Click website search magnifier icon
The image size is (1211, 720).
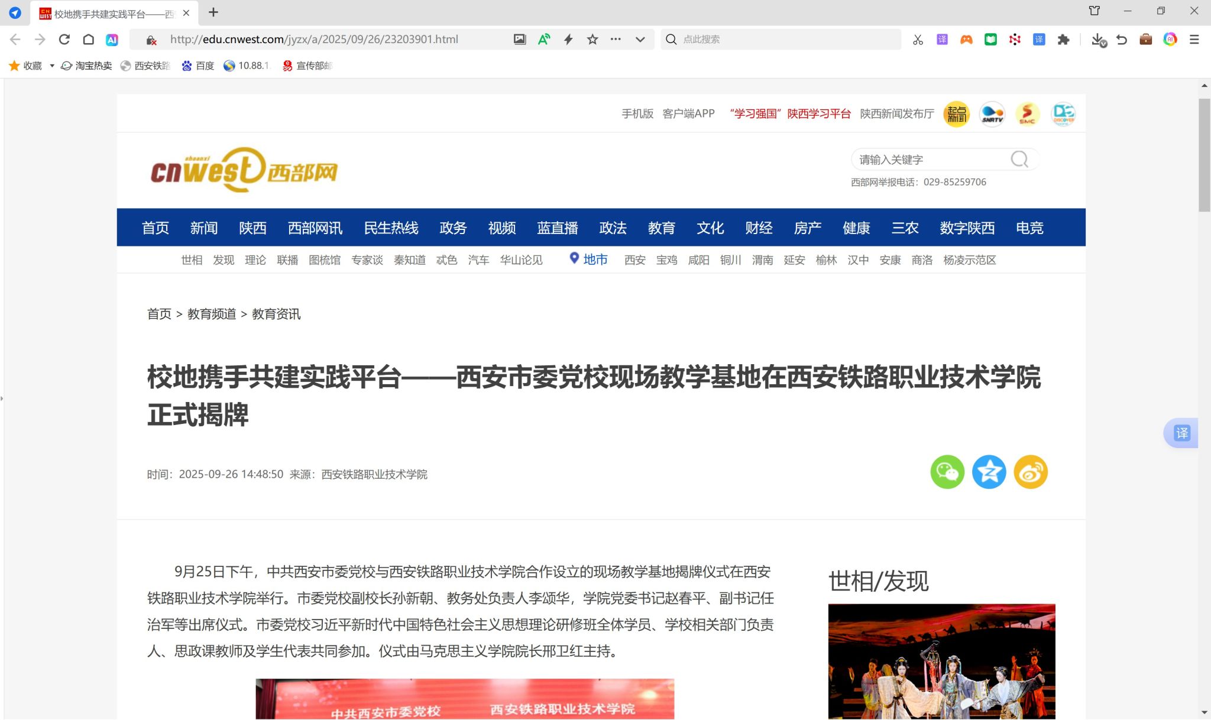click(1019, 159)
